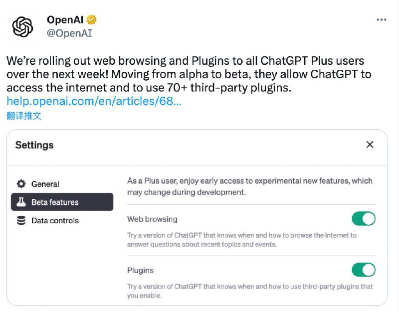Click the X to close Settings
Image resolution: width=399 pixels, height=313 pixels.
[370, 145]
